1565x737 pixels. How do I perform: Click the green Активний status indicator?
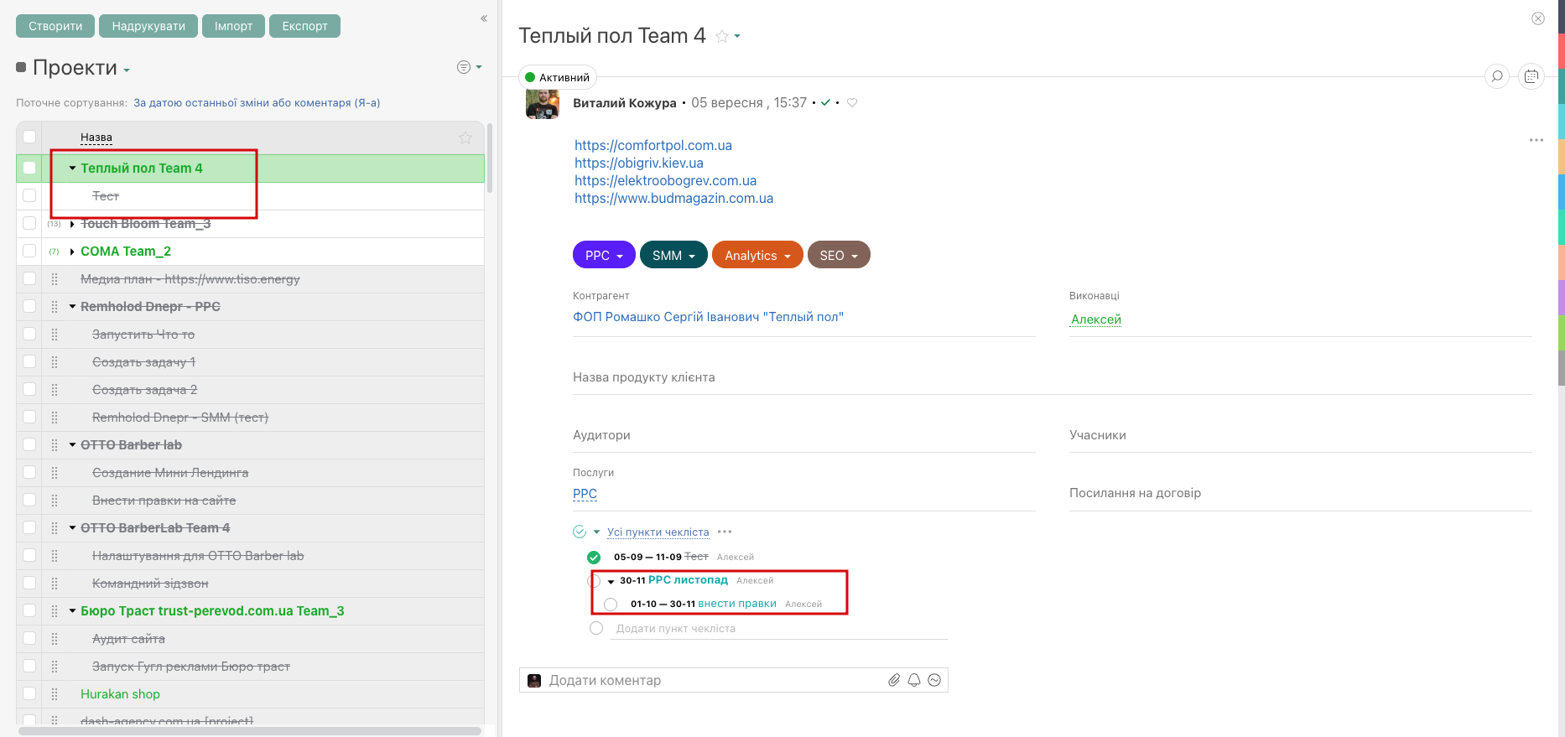(x=556, y=77)
